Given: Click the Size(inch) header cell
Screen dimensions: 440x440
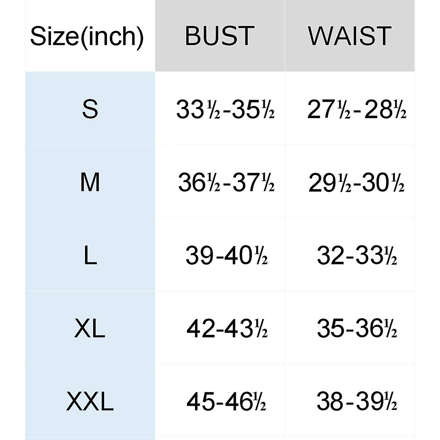Looking at the screenshot, I should (x=87, y=36).
